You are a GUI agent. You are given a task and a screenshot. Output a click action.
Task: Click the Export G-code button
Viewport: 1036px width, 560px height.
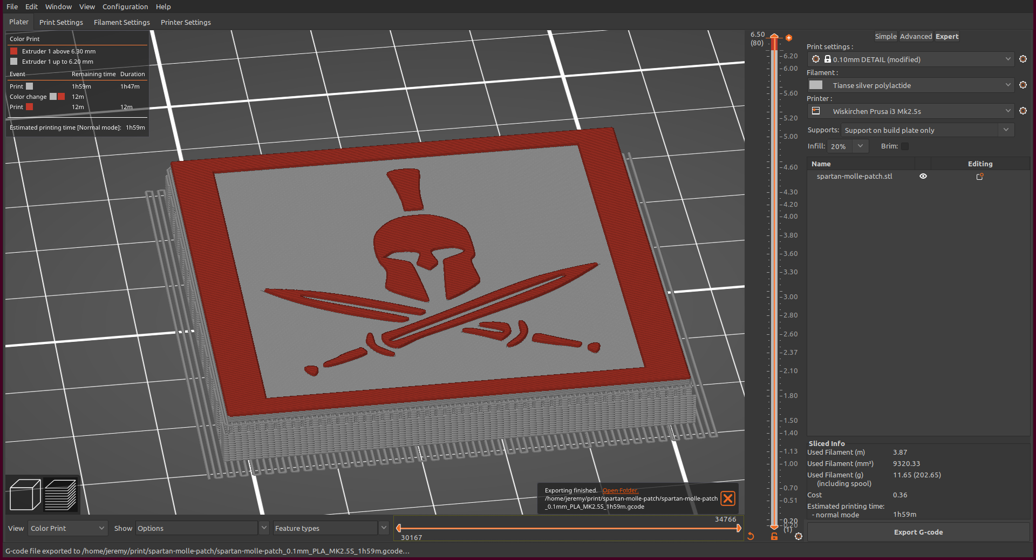pyautogui.click(x=918, y=532)
